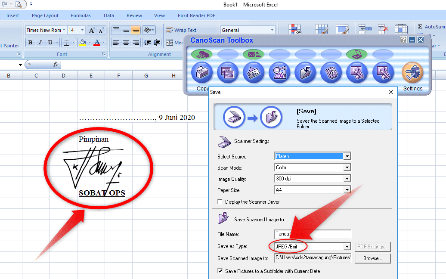Click the Save folder button in CanoScan Toolbox
446x279 pixels.
point(306,72)
